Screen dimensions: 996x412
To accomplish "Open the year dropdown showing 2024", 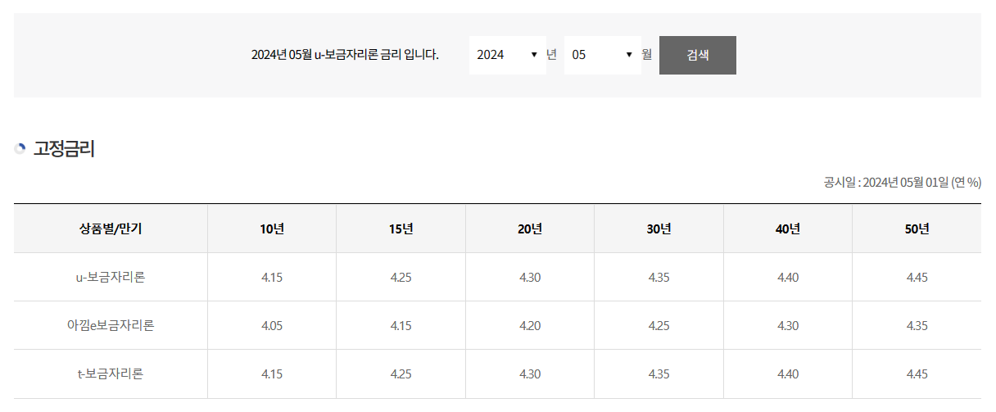I will (508, 55).
